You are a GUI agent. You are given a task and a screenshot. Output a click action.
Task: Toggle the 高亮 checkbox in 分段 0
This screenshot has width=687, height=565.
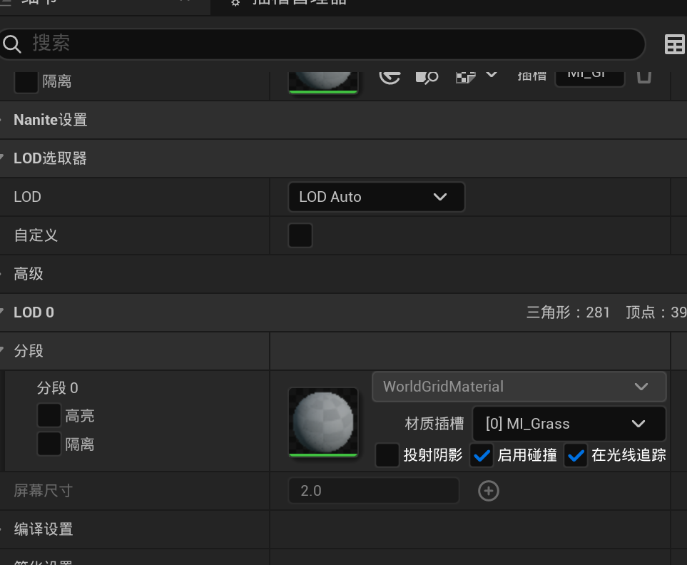pos(49,415)
